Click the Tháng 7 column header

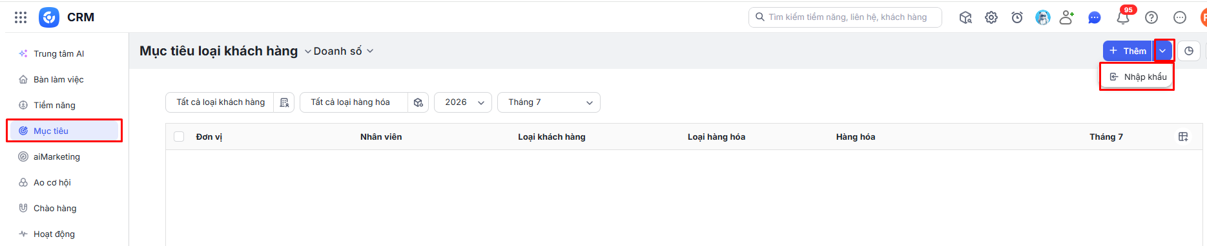(x=1106, y=137)
